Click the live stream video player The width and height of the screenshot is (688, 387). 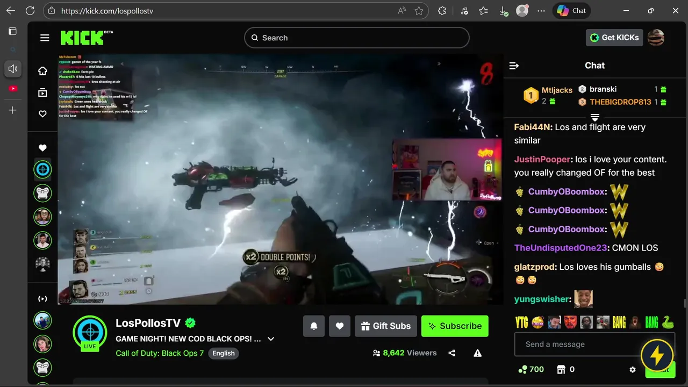280,179
